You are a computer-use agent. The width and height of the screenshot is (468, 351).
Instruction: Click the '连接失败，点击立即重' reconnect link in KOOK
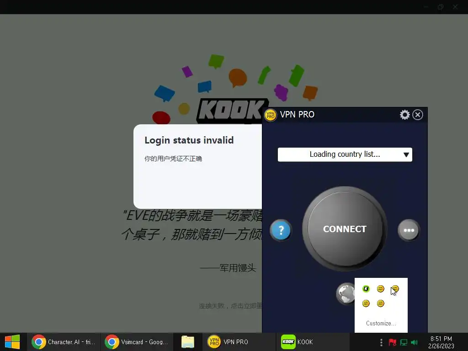click(230, 306)
